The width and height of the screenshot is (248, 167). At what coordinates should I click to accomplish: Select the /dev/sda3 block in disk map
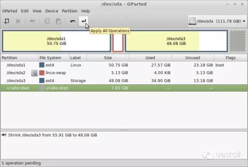click(176, 41)
